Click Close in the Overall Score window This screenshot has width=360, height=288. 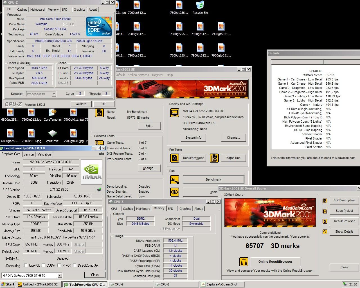click(x=344, y=267)
